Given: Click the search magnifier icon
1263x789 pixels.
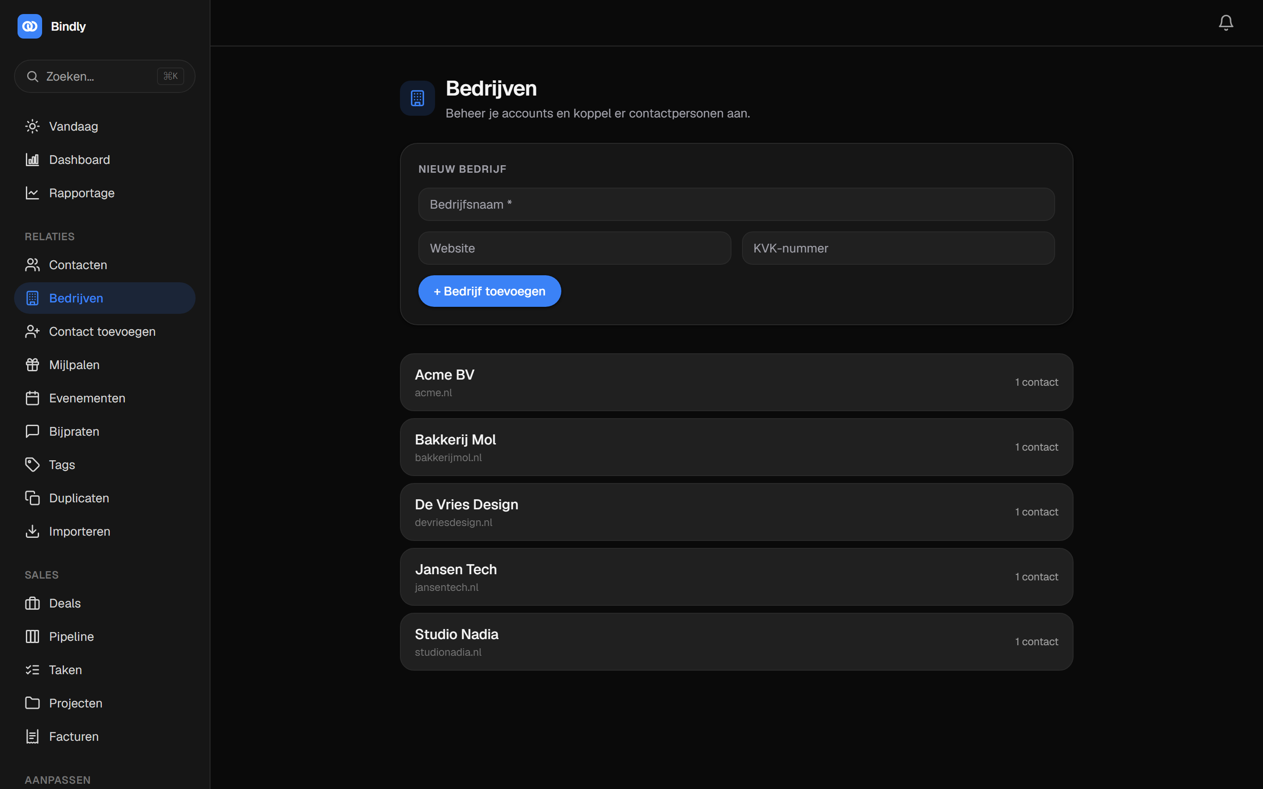Looking at the screenshot, I should click(x=32, y=76).
